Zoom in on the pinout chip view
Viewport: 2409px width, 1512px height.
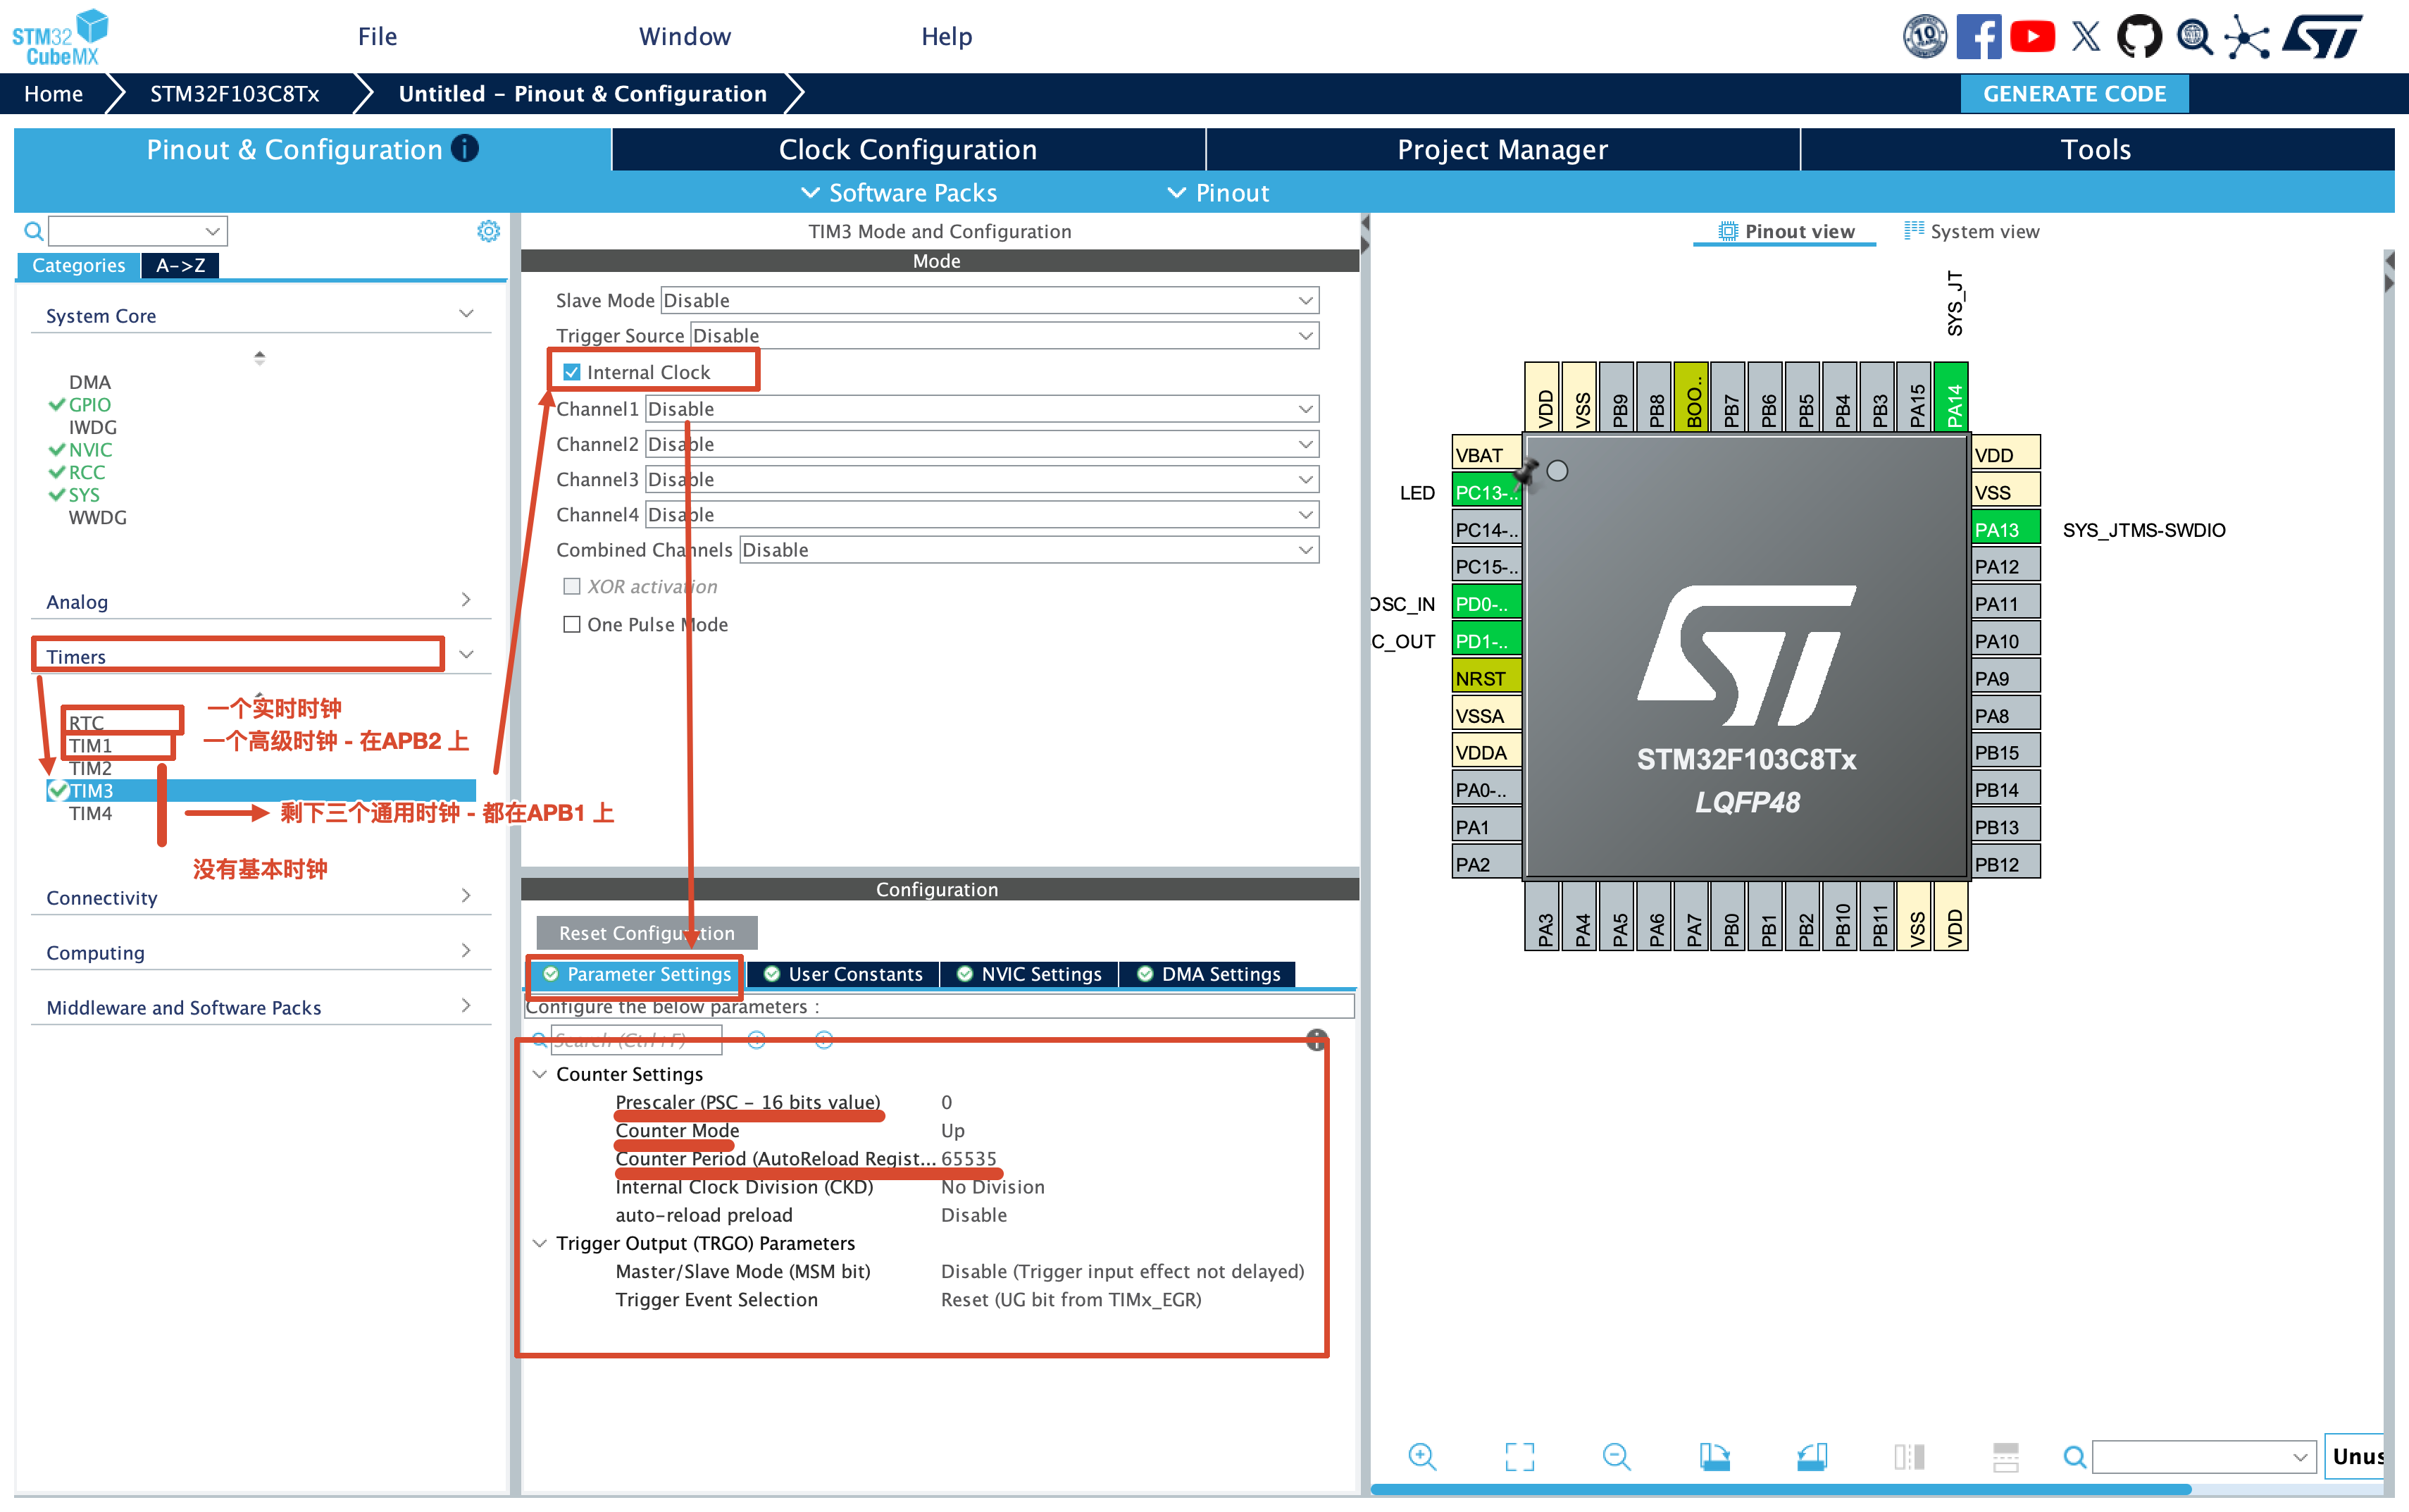(1421, 1456)
